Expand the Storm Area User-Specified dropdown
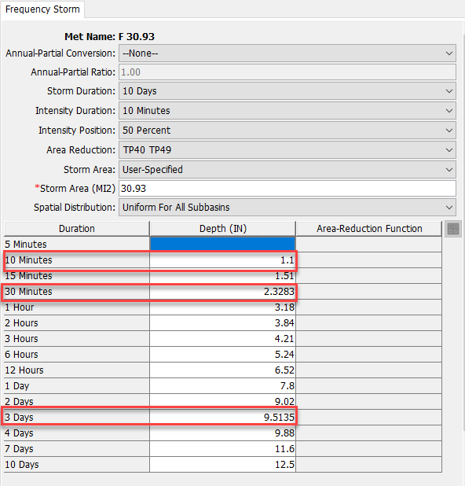 pos(287,170)
